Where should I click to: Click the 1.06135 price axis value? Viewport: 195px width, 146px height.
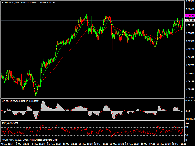pyautogui.click(x=190, y=82)
